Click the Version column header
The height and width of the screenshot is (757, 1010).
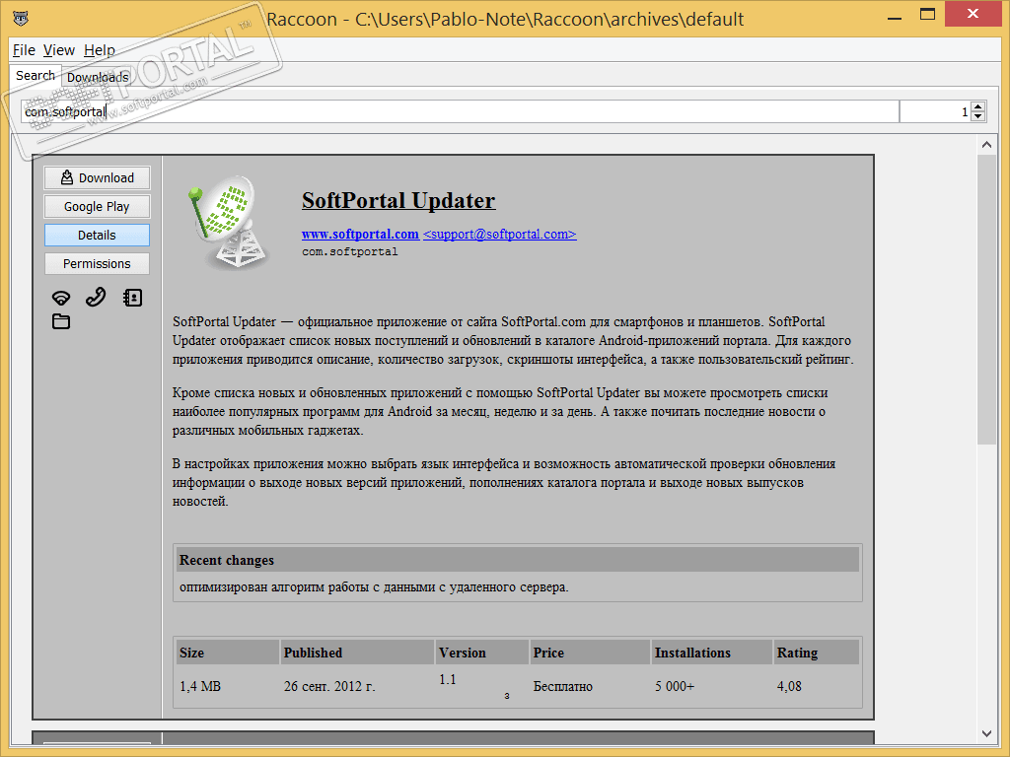482,653
